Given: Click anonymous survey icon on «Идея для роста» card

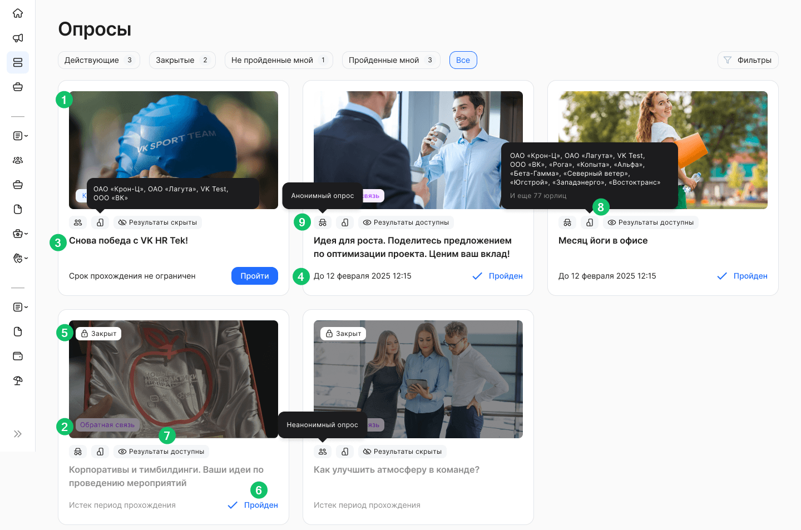Looking at the screenshot, I should [323, 222].
